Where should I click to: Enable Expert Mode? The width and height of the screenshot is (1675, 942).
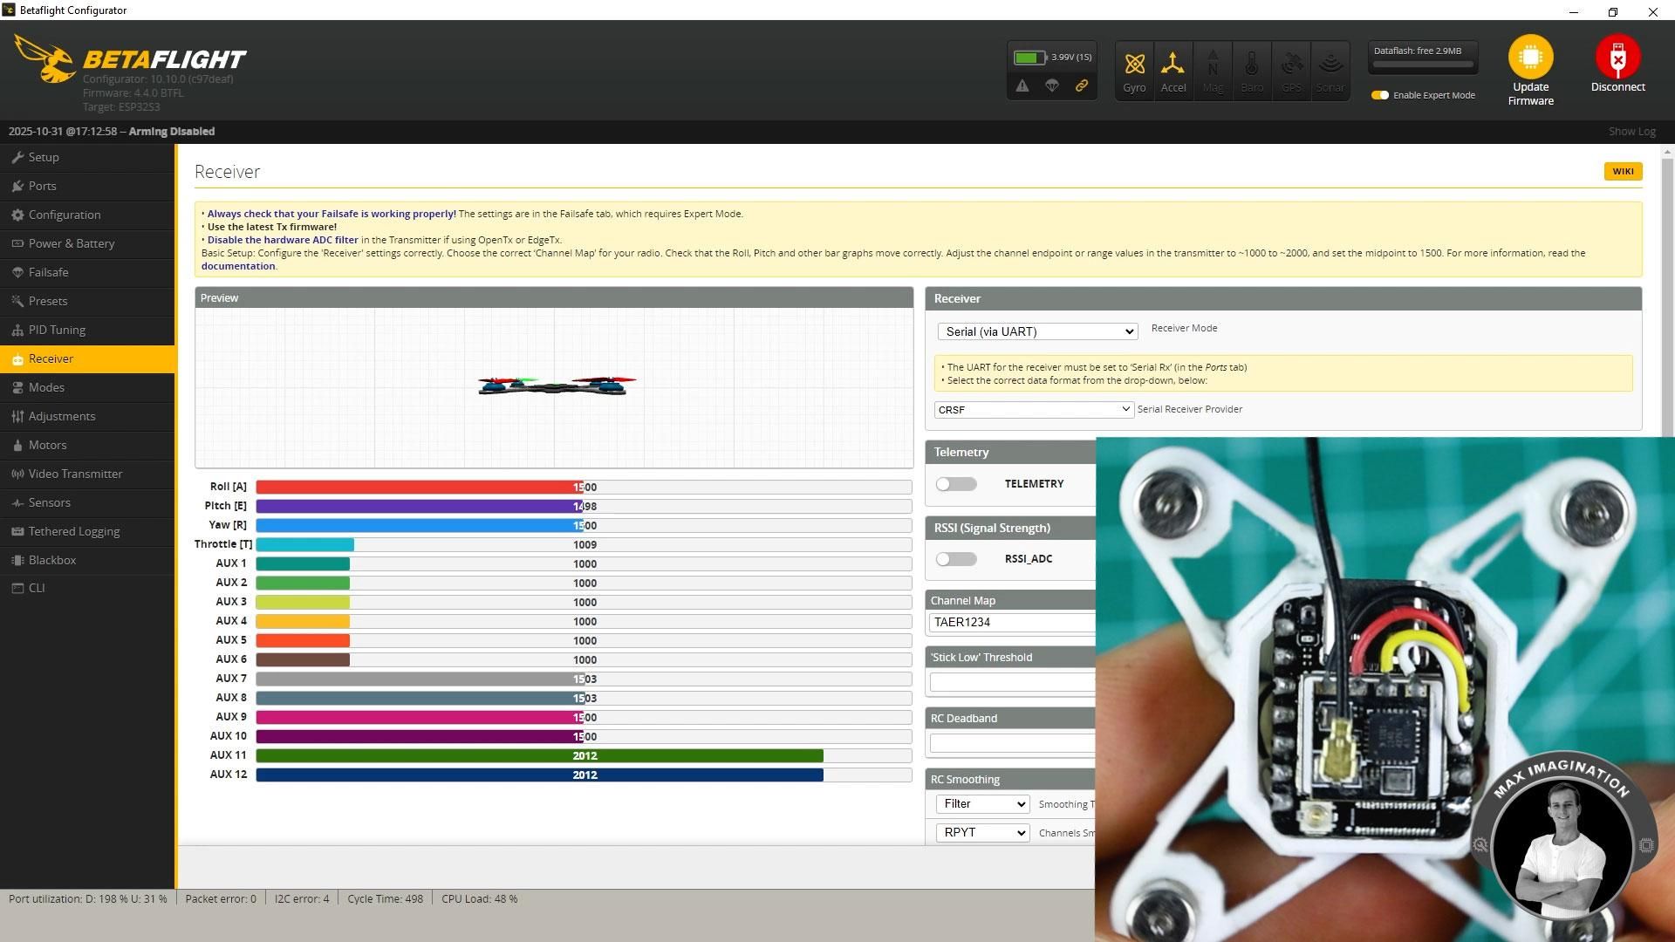1381,95
